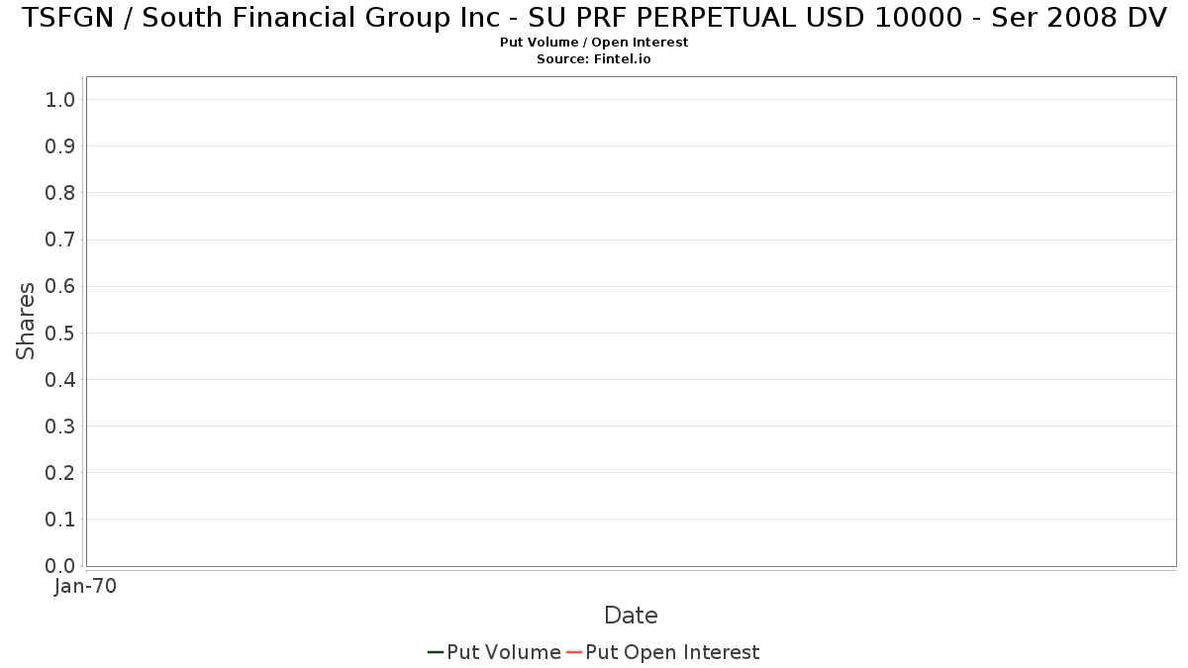Click the Date x-axis title
Image resolution: width=1188 pixels, height=668 pixels.
coord(631,616)
